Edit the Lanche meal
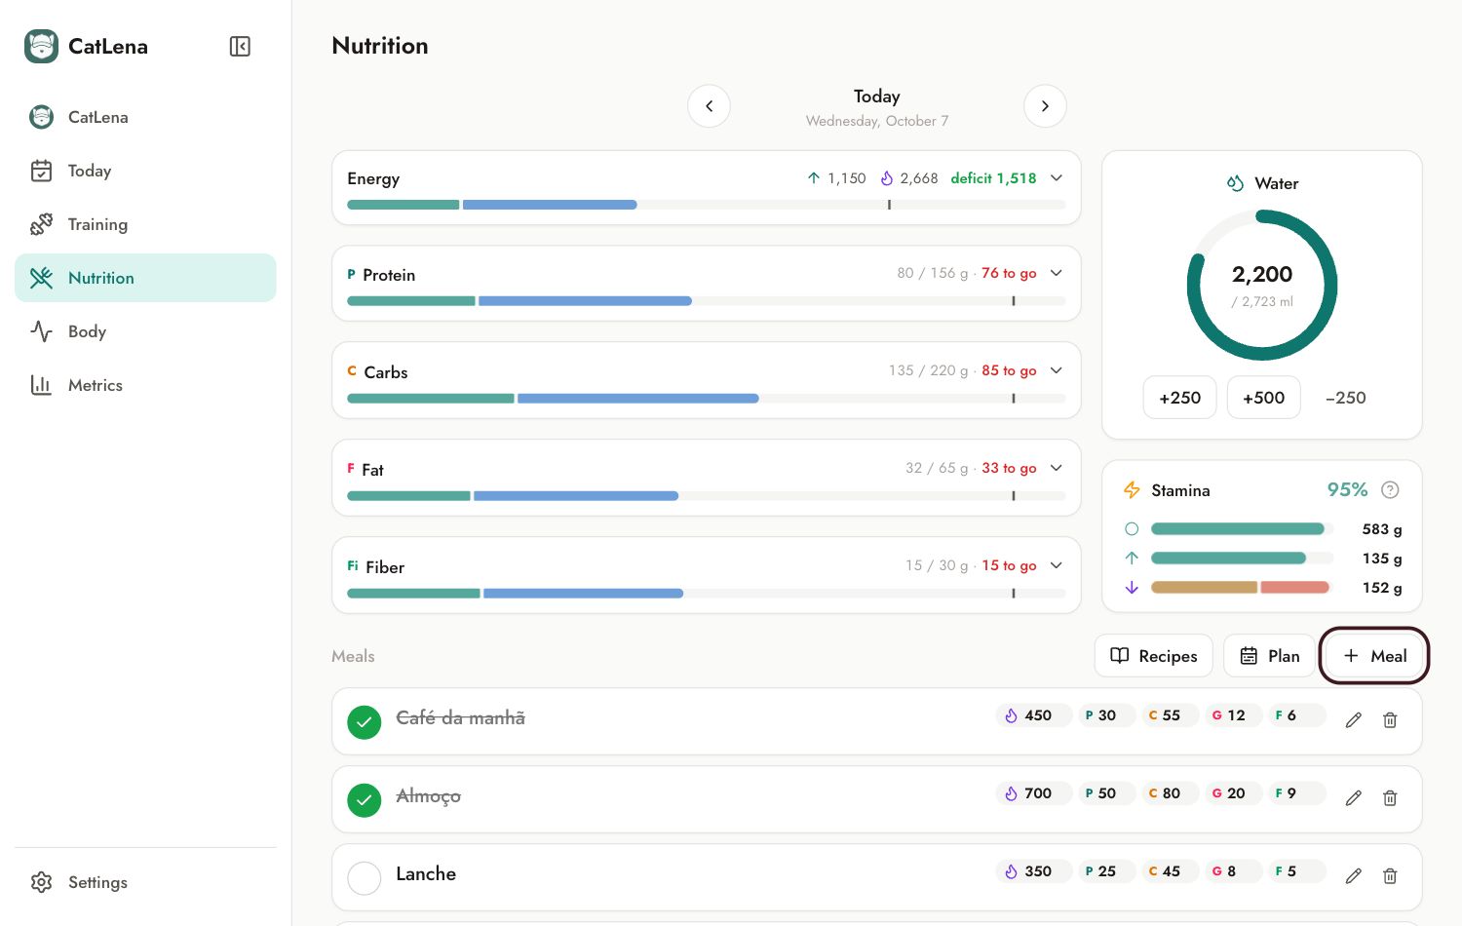Viewport: 1462px width, 926px height. click(x=1354, y=876)
